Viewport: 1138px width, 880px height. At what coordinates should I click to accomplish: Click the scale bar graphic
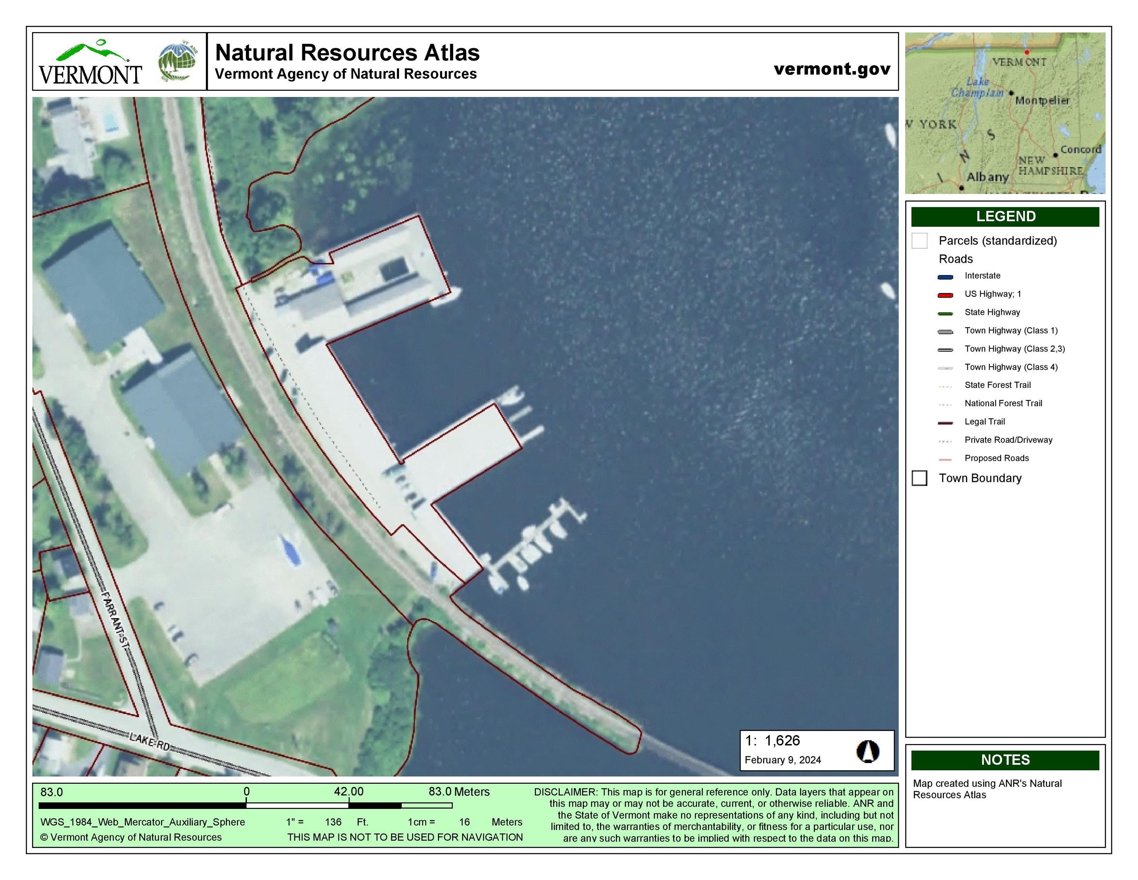(x=245, y=806)
